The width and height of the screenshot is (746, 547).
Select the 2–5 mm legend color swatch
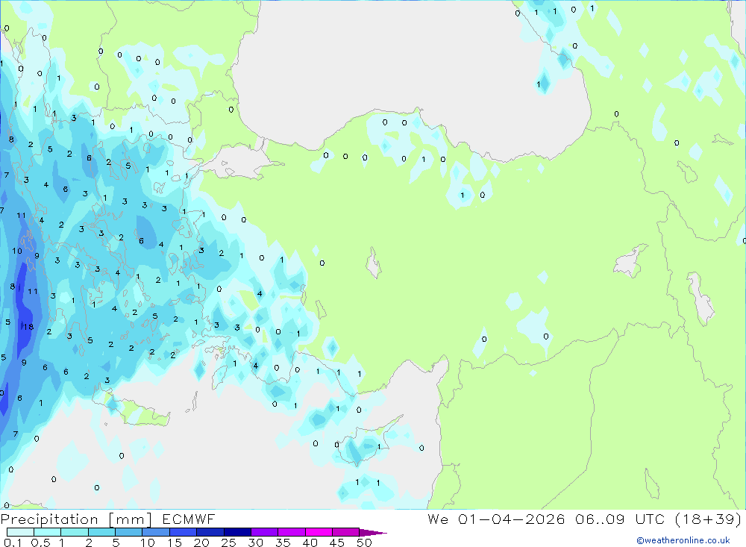[101, 532]
